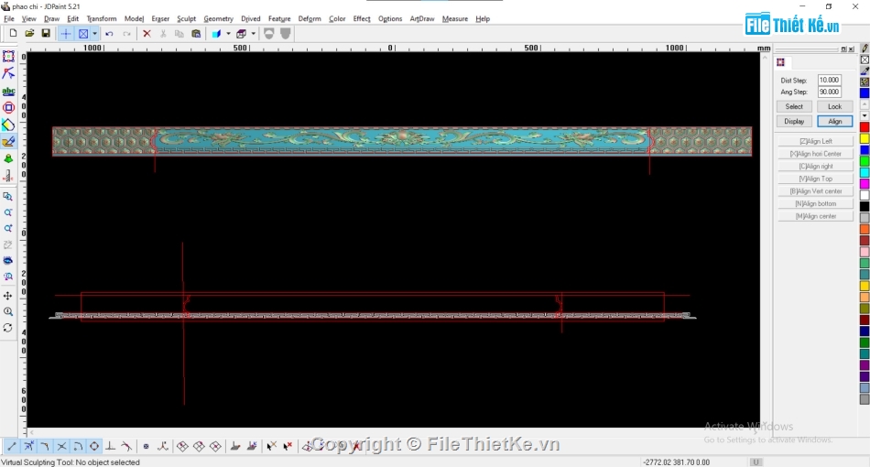Expand the color palette down arrow

[x=865, y=115]
